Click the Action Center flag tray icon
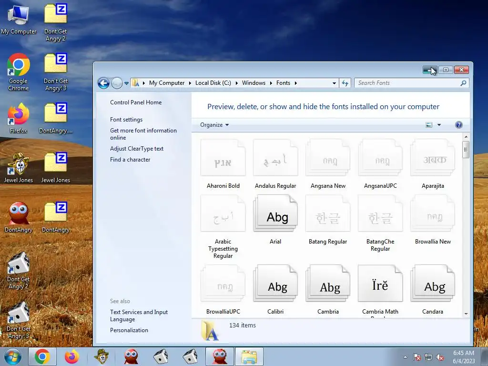488x366 pixels. coord(417,357)
